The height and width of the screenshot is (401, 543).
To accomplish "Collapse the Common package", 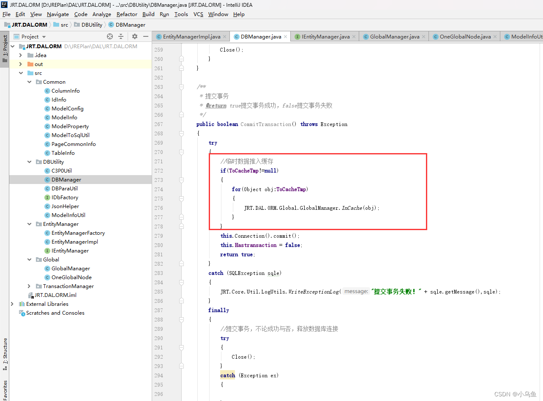I will point(29,82).
